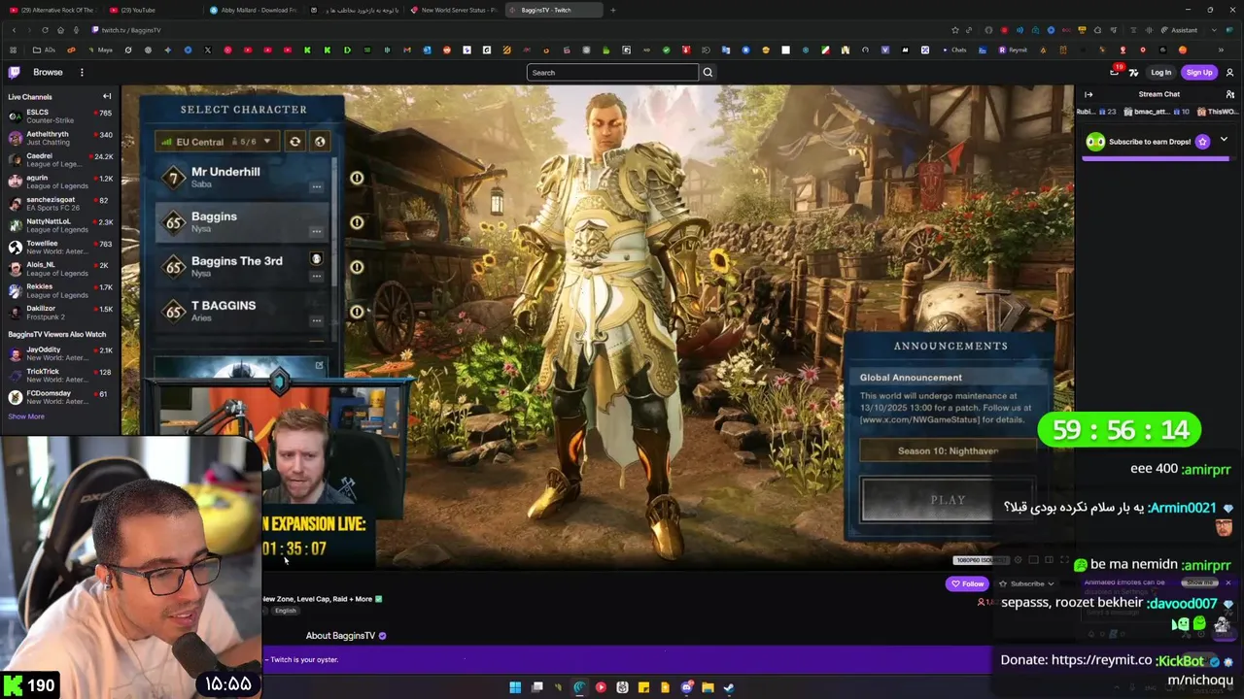Click the refresh icon beside EU Central

[295, 142]
